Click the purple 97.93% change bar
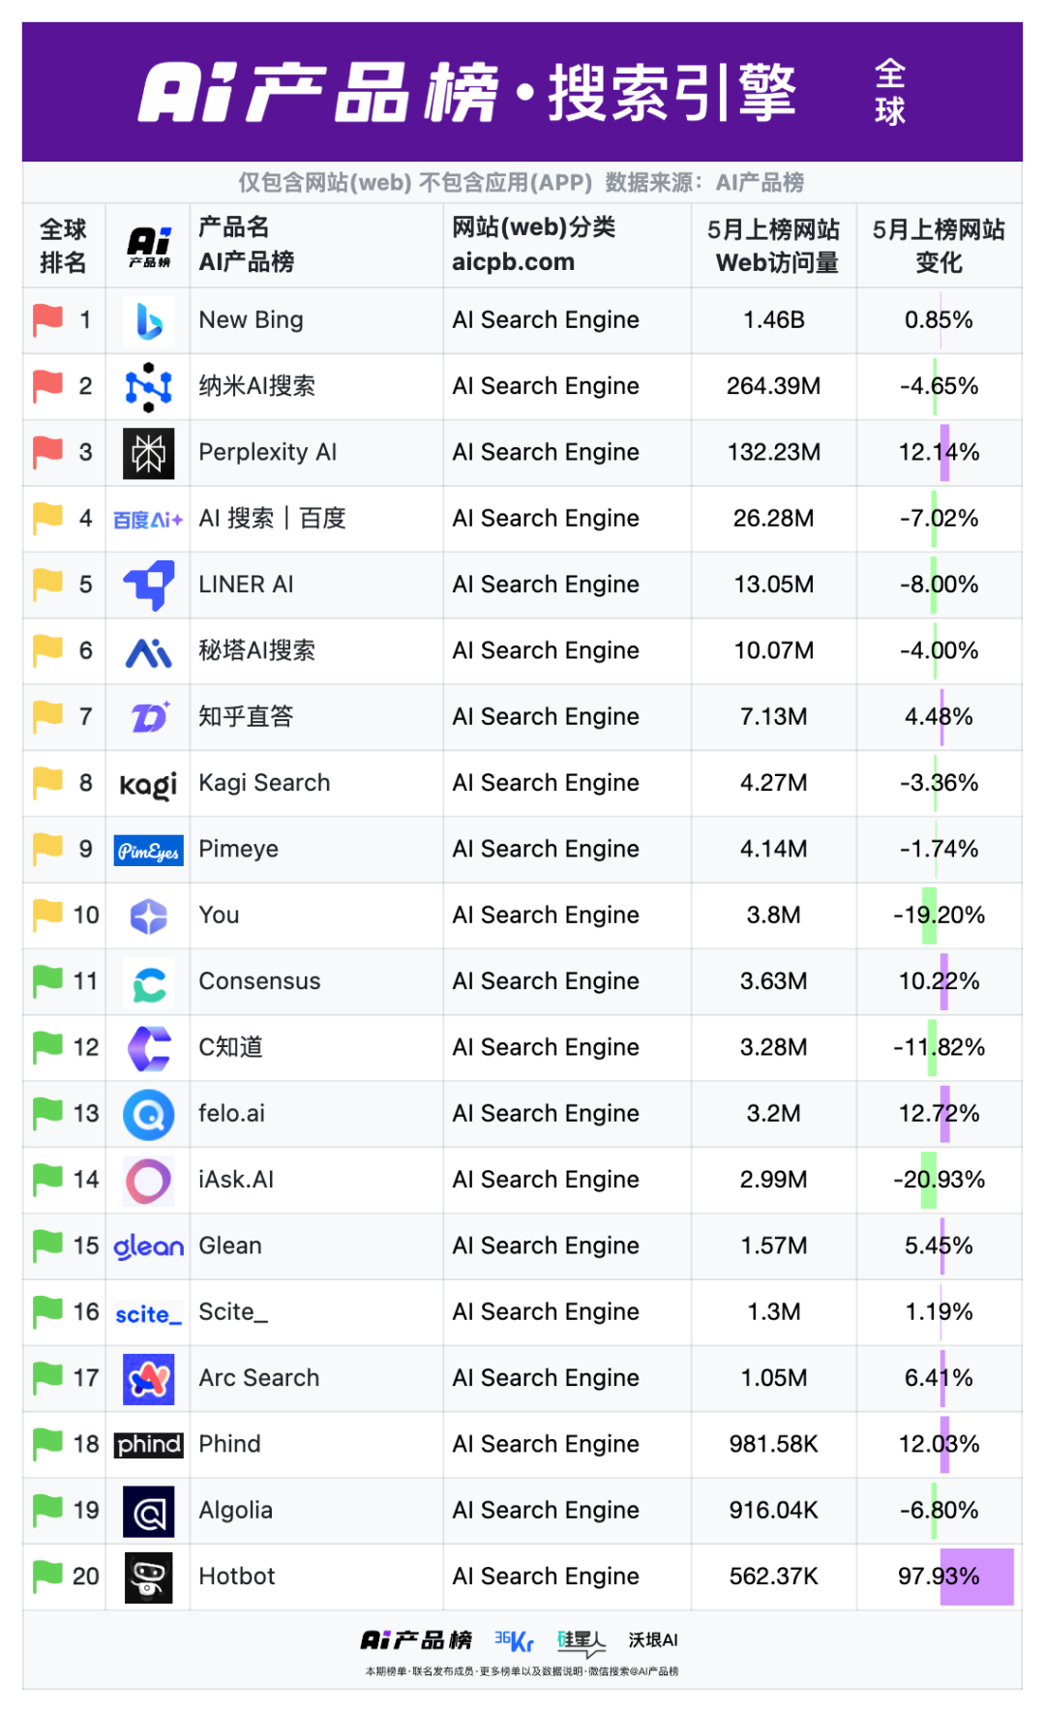 (x=977, y=1577)
